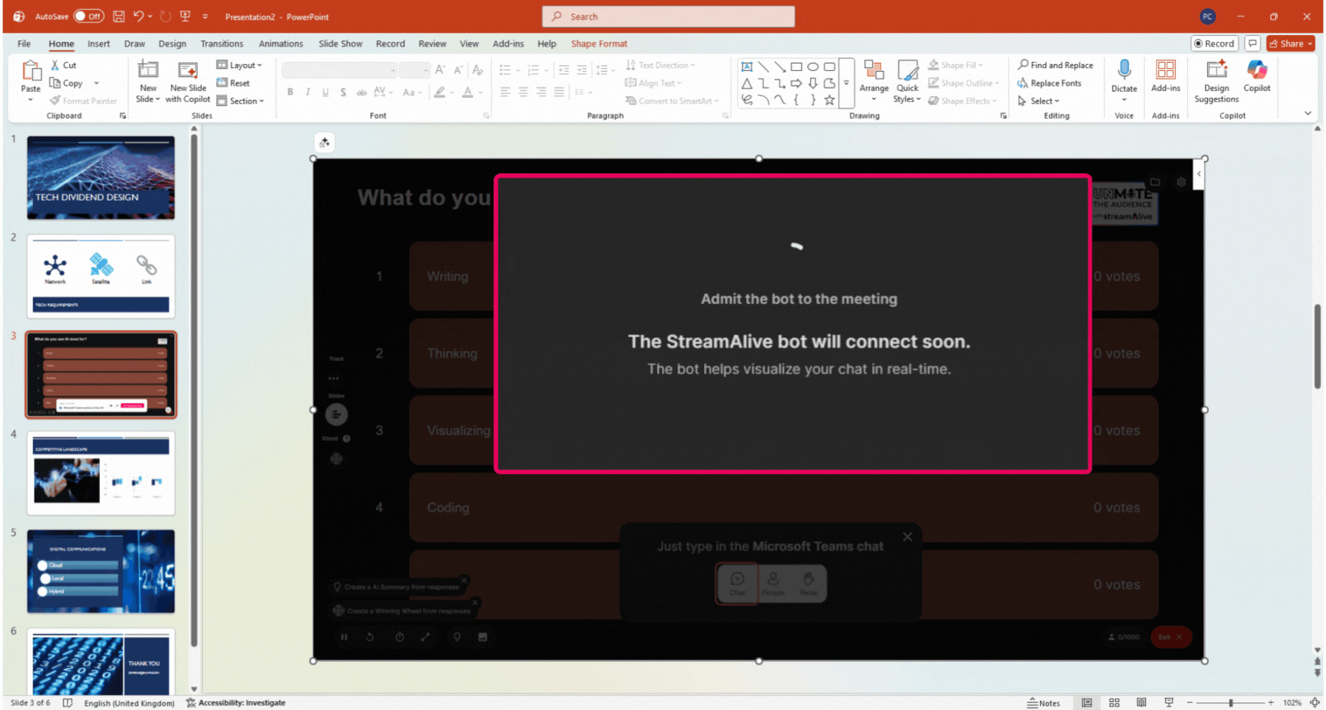Screen dimensions: 1326x710
Task: Click the Reset slide command
Action: click(x=233, y=83)
